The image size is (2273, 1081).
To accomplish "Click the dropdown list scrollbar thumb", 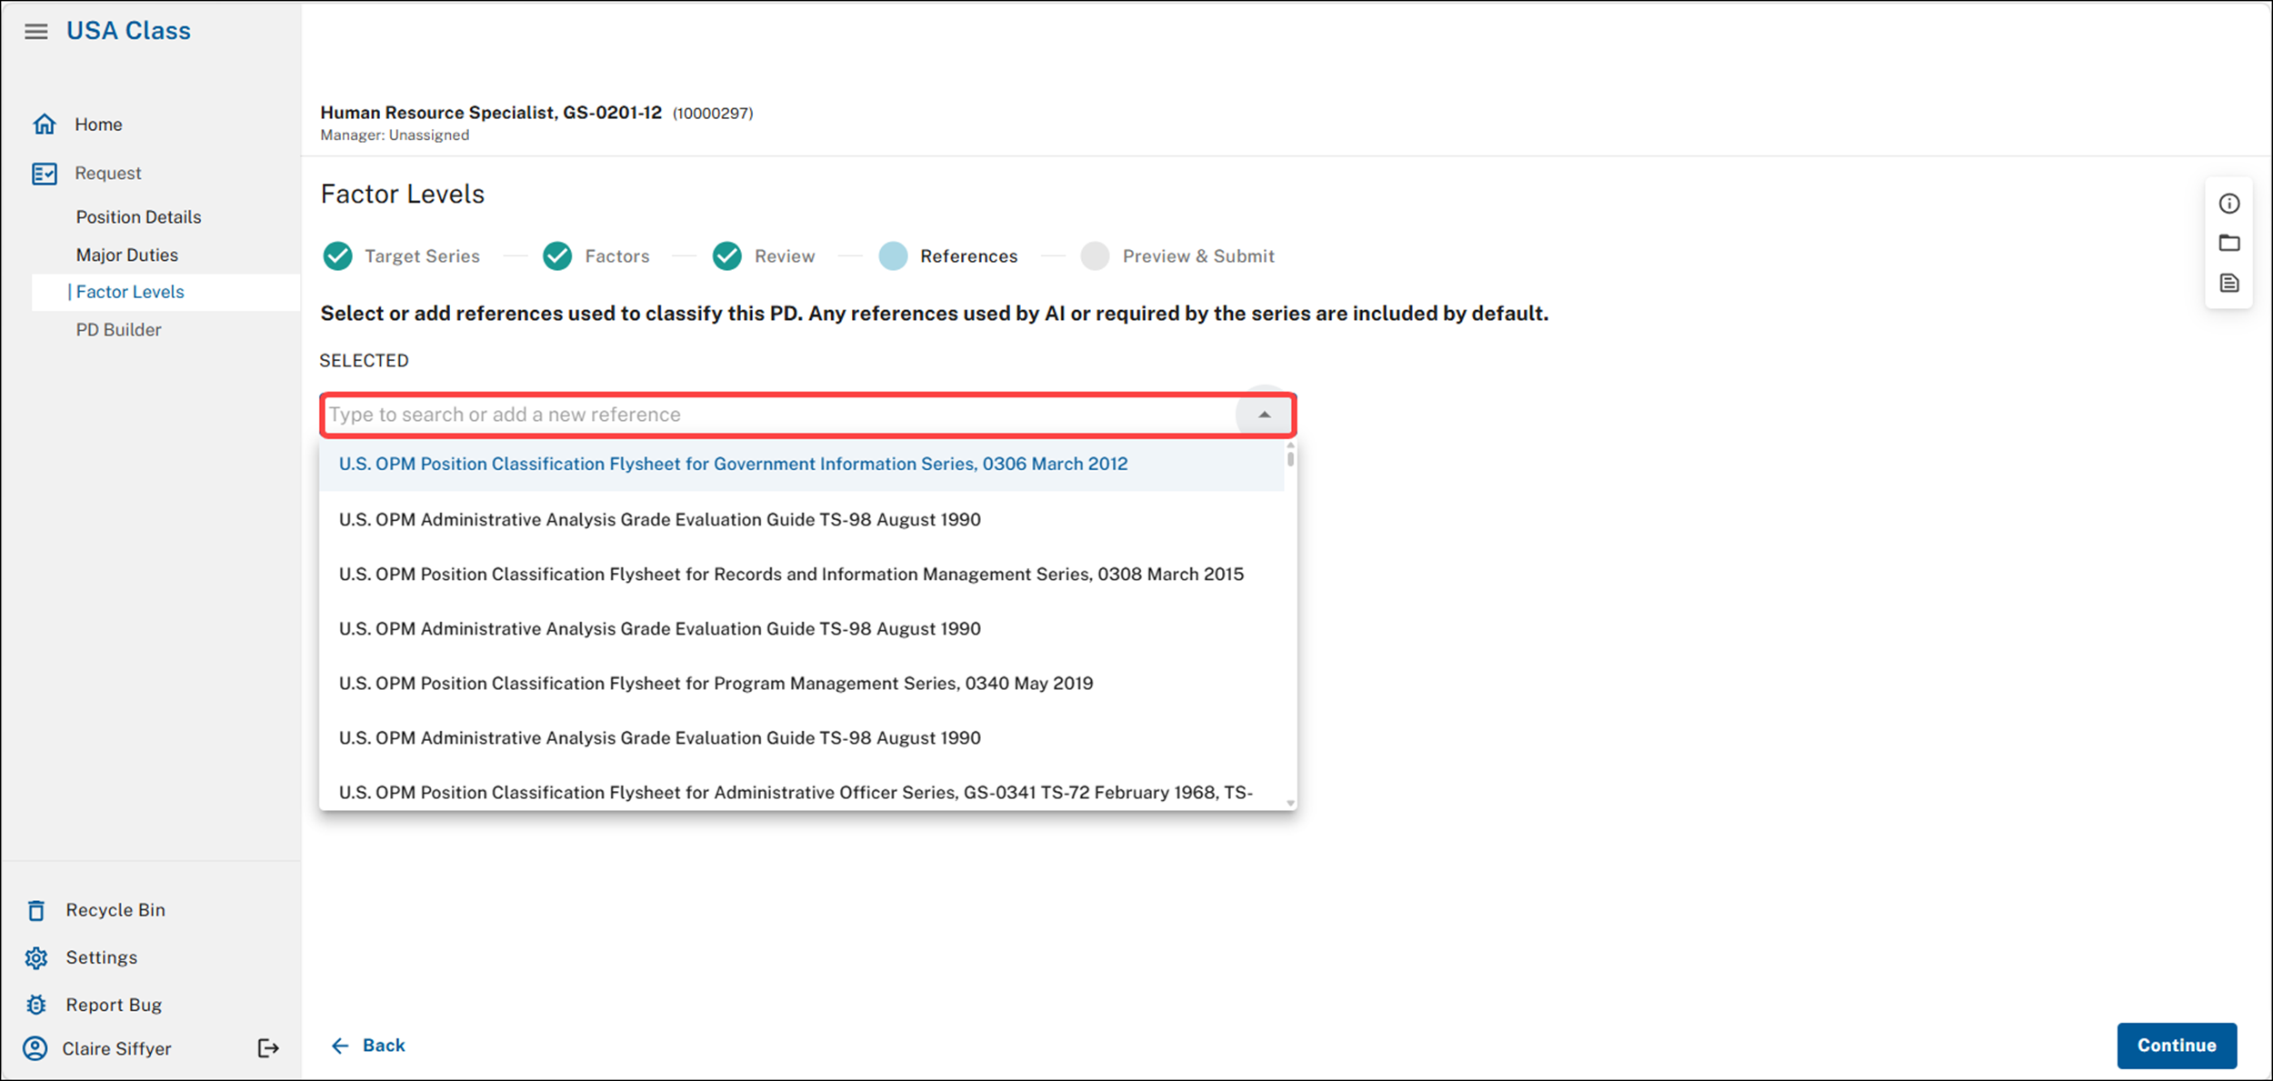I will point(1291,458).
